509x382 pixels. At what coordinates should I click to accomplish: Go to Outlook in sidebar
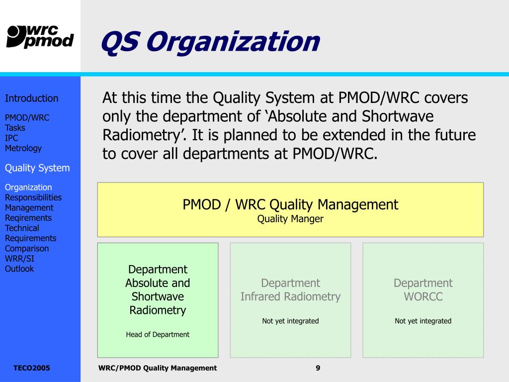point(19,269)
